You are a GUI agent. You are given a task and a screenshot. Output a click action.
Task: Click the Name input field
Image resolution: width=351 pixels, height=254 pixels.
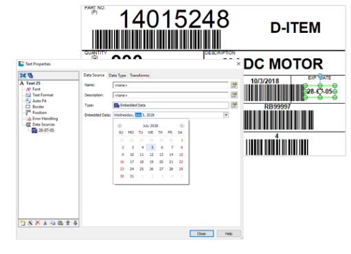pos(170,85)
